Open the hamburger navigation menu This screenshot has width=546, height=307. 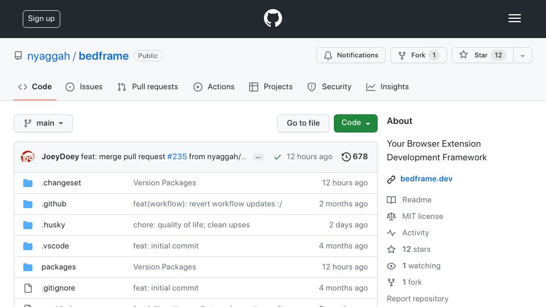[514, 18]
